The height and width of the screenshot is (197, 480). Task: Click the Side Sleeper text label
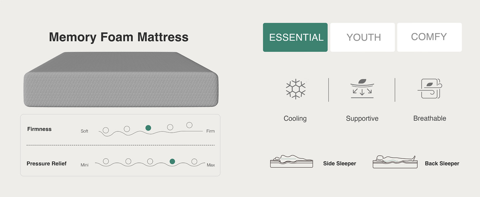[x=340, y=163]
